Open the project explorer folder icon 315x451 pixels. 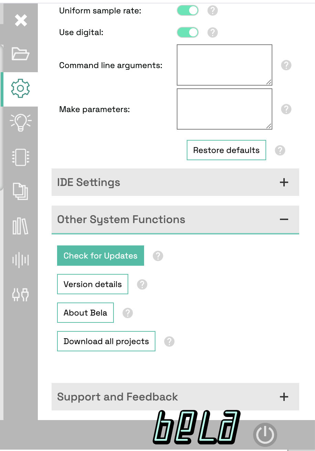click(x=20, y=54)
